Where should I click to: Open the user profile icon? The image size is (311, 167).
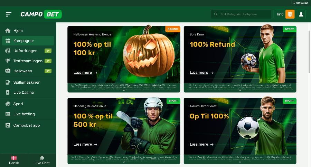pos(301,14)
